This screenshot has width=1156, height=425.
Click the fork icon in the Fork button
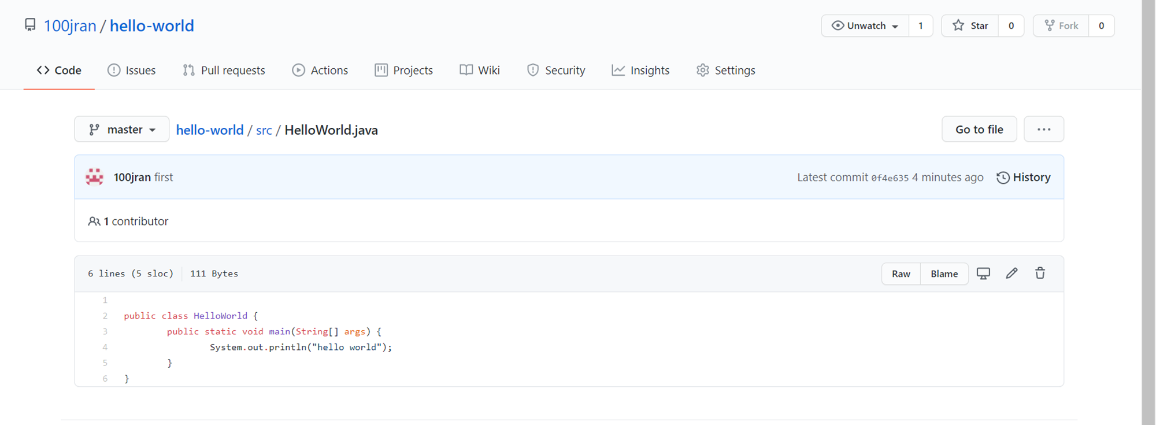tap(1050, 25)
